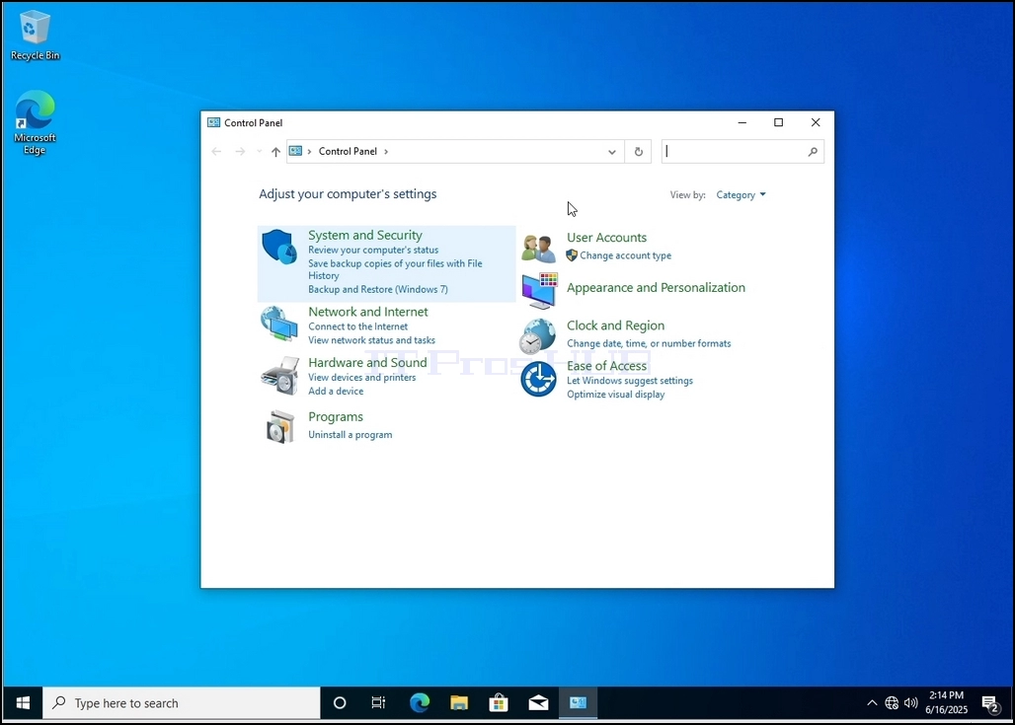Image resolution: width=1015 pixels, height=725 pixels.
Task: Refresh the Control Panel view
Action: [638, 151]
